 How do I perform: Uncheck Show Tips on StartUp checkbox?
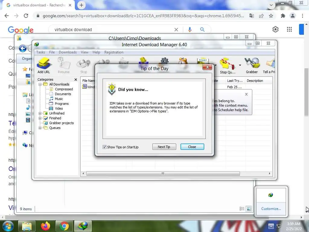[104, 147]
